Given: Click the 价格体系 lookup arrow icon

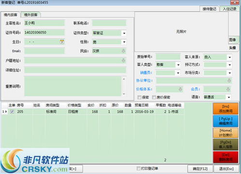Looking at the screenshot, I should [180, 89].
